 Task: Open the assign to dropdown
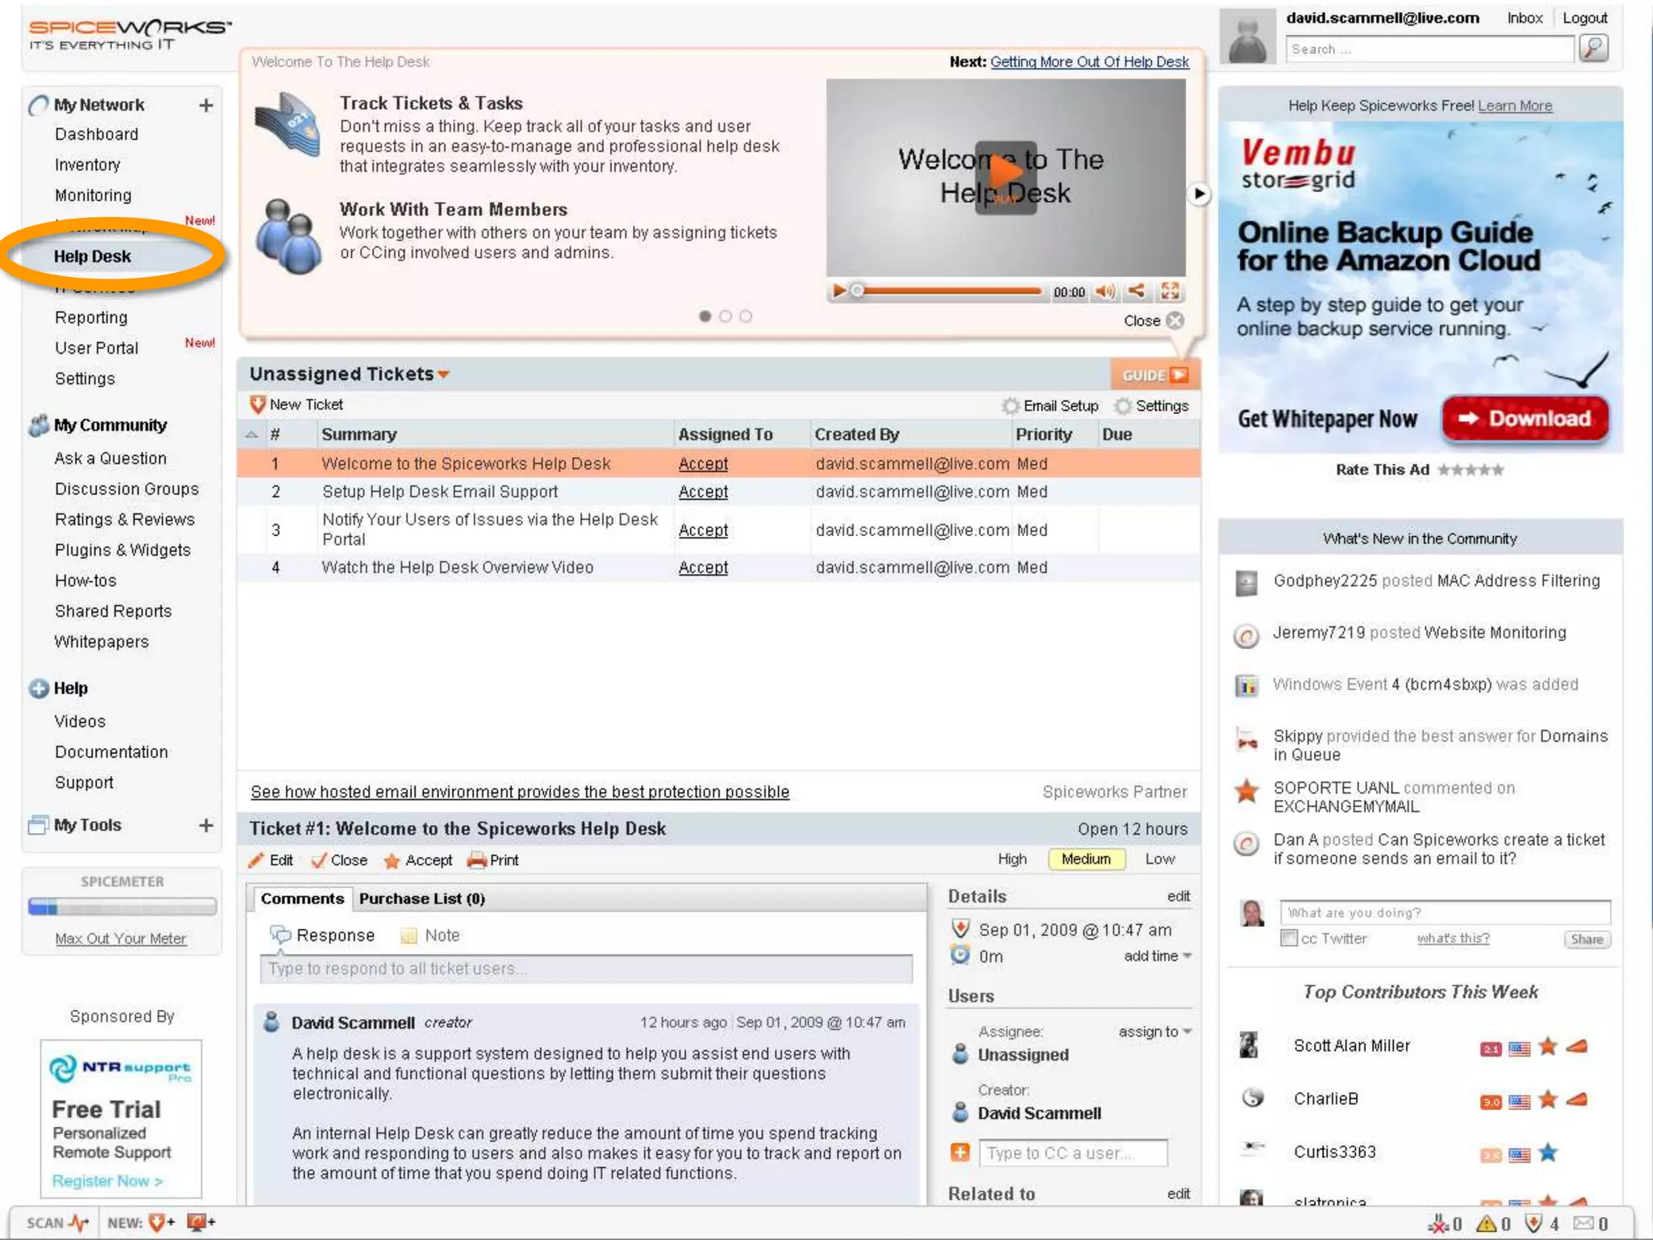(1154, 1032)
